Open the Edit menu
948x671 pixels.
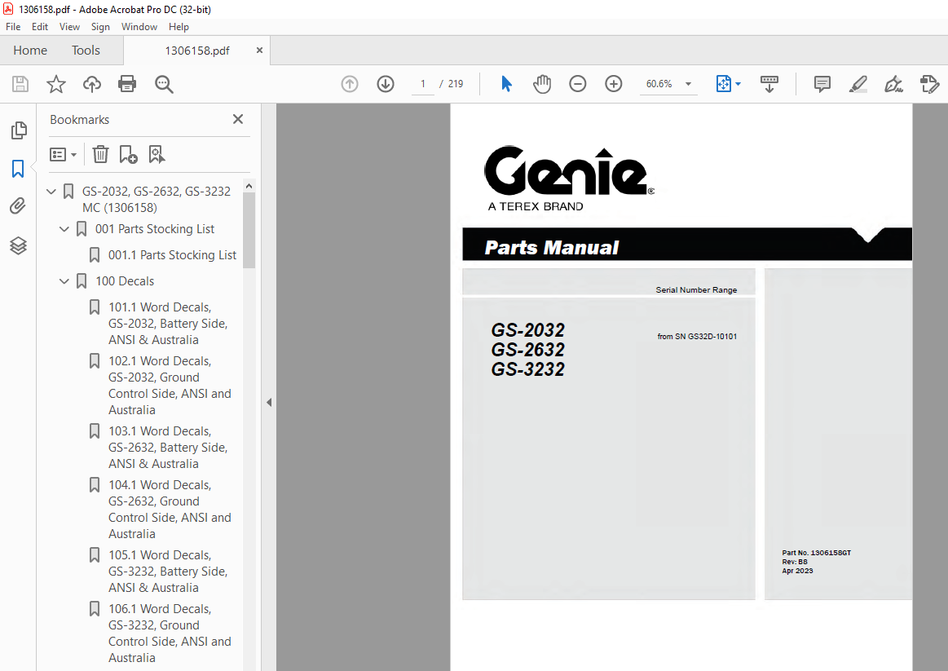click(40, 27)
